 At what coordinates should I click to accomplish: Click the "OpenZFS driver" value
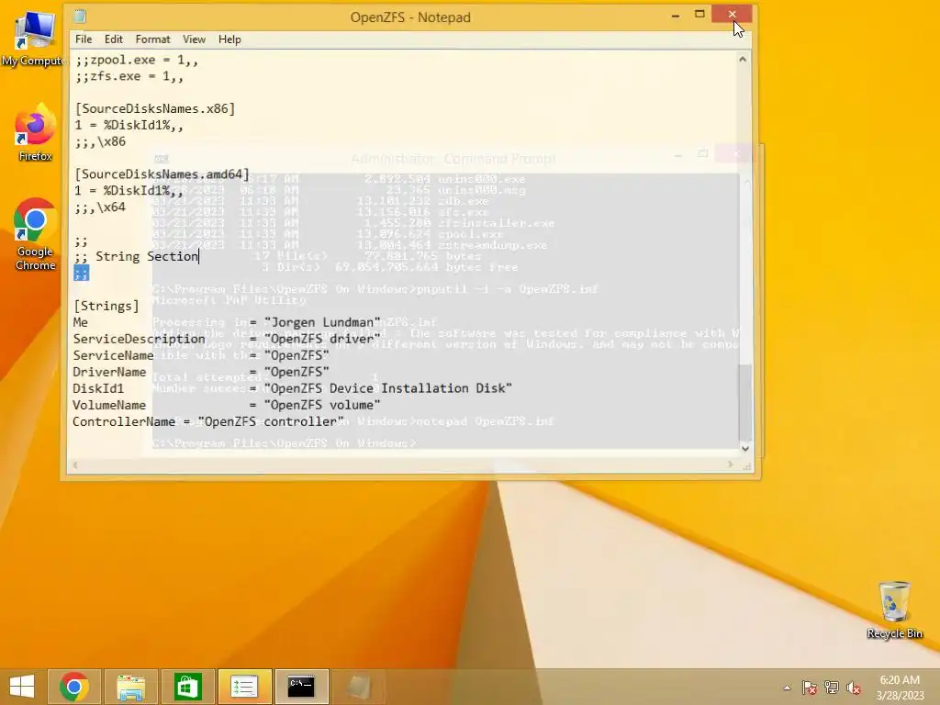[x=322, y=339]
